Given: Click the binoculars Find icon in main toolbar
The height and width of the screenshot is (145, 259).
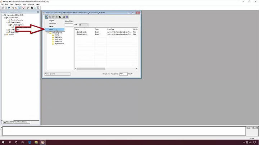Looking at the screenshot, I should coord(32,8).
